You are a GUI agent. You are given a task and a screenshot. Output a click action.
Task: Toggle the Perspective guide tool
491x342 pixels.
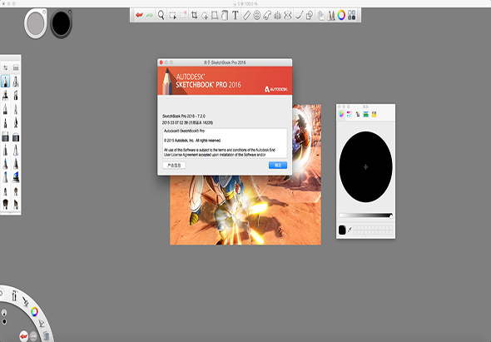coord(277,15)
